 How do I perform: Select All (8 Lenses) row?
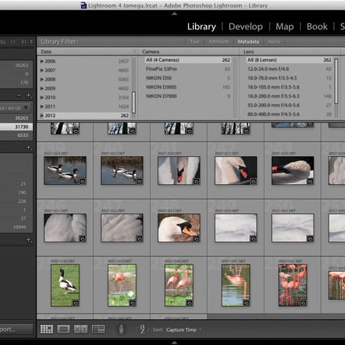[289, 60]
